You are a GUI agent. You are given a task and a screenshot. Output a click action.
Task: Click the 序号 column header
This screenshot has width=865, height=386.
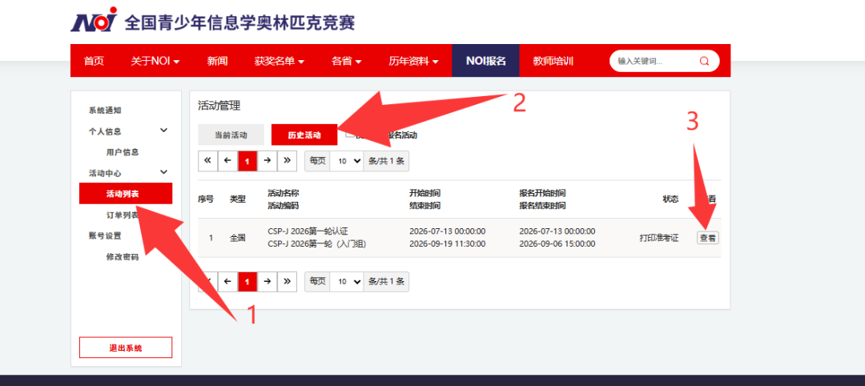206,199
